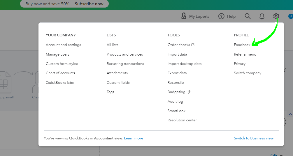The width and height of the screenshot is (293, 156).
Task: Switch to Business view
Action: tap(254, 138)
